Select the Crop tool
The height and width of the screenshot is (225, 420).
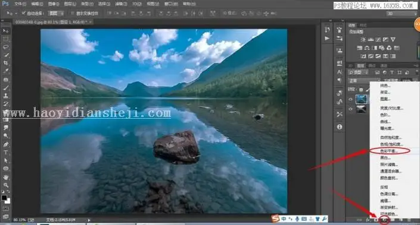pos(5,63)
